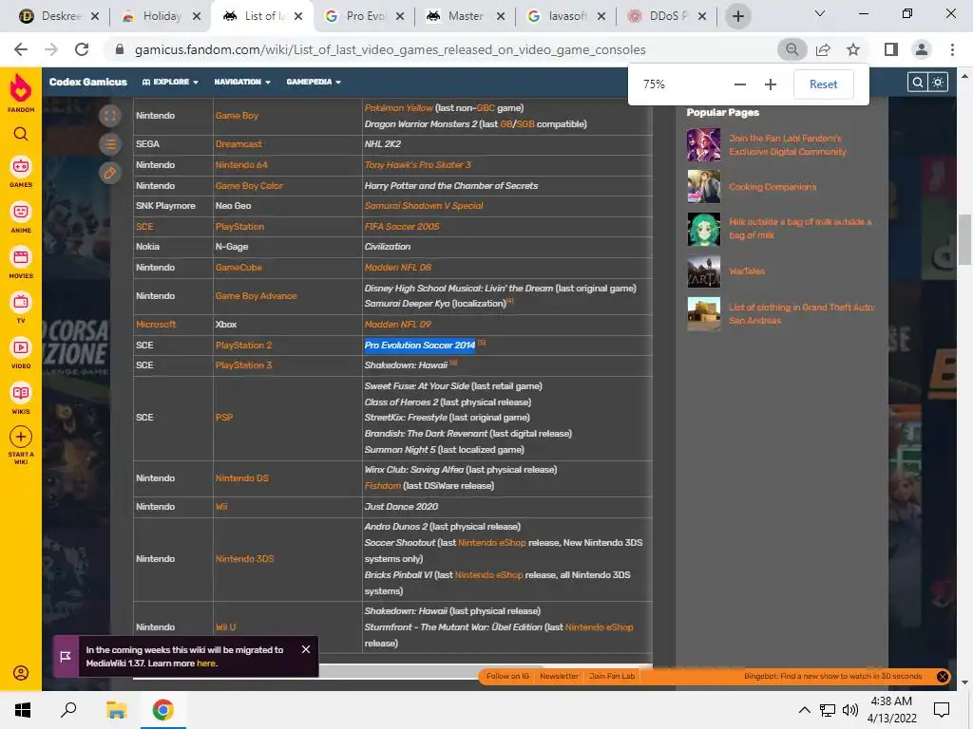Click the WarTales popular page thumbnail
Viewport: 973px width, 729px height.
tap(704, 271)
